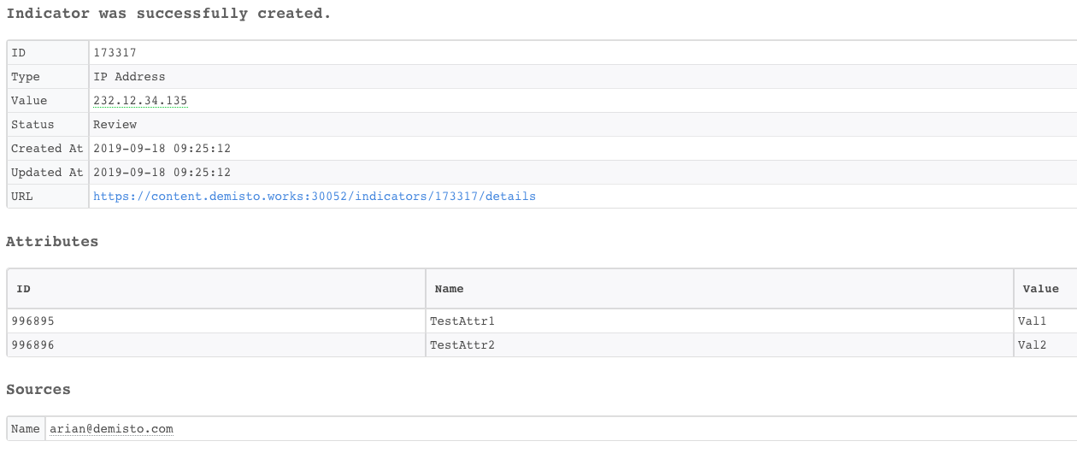Viewport: 1077px width, 453px height.
Task: Click the Updated At row label
Action: tap(47, 173)
